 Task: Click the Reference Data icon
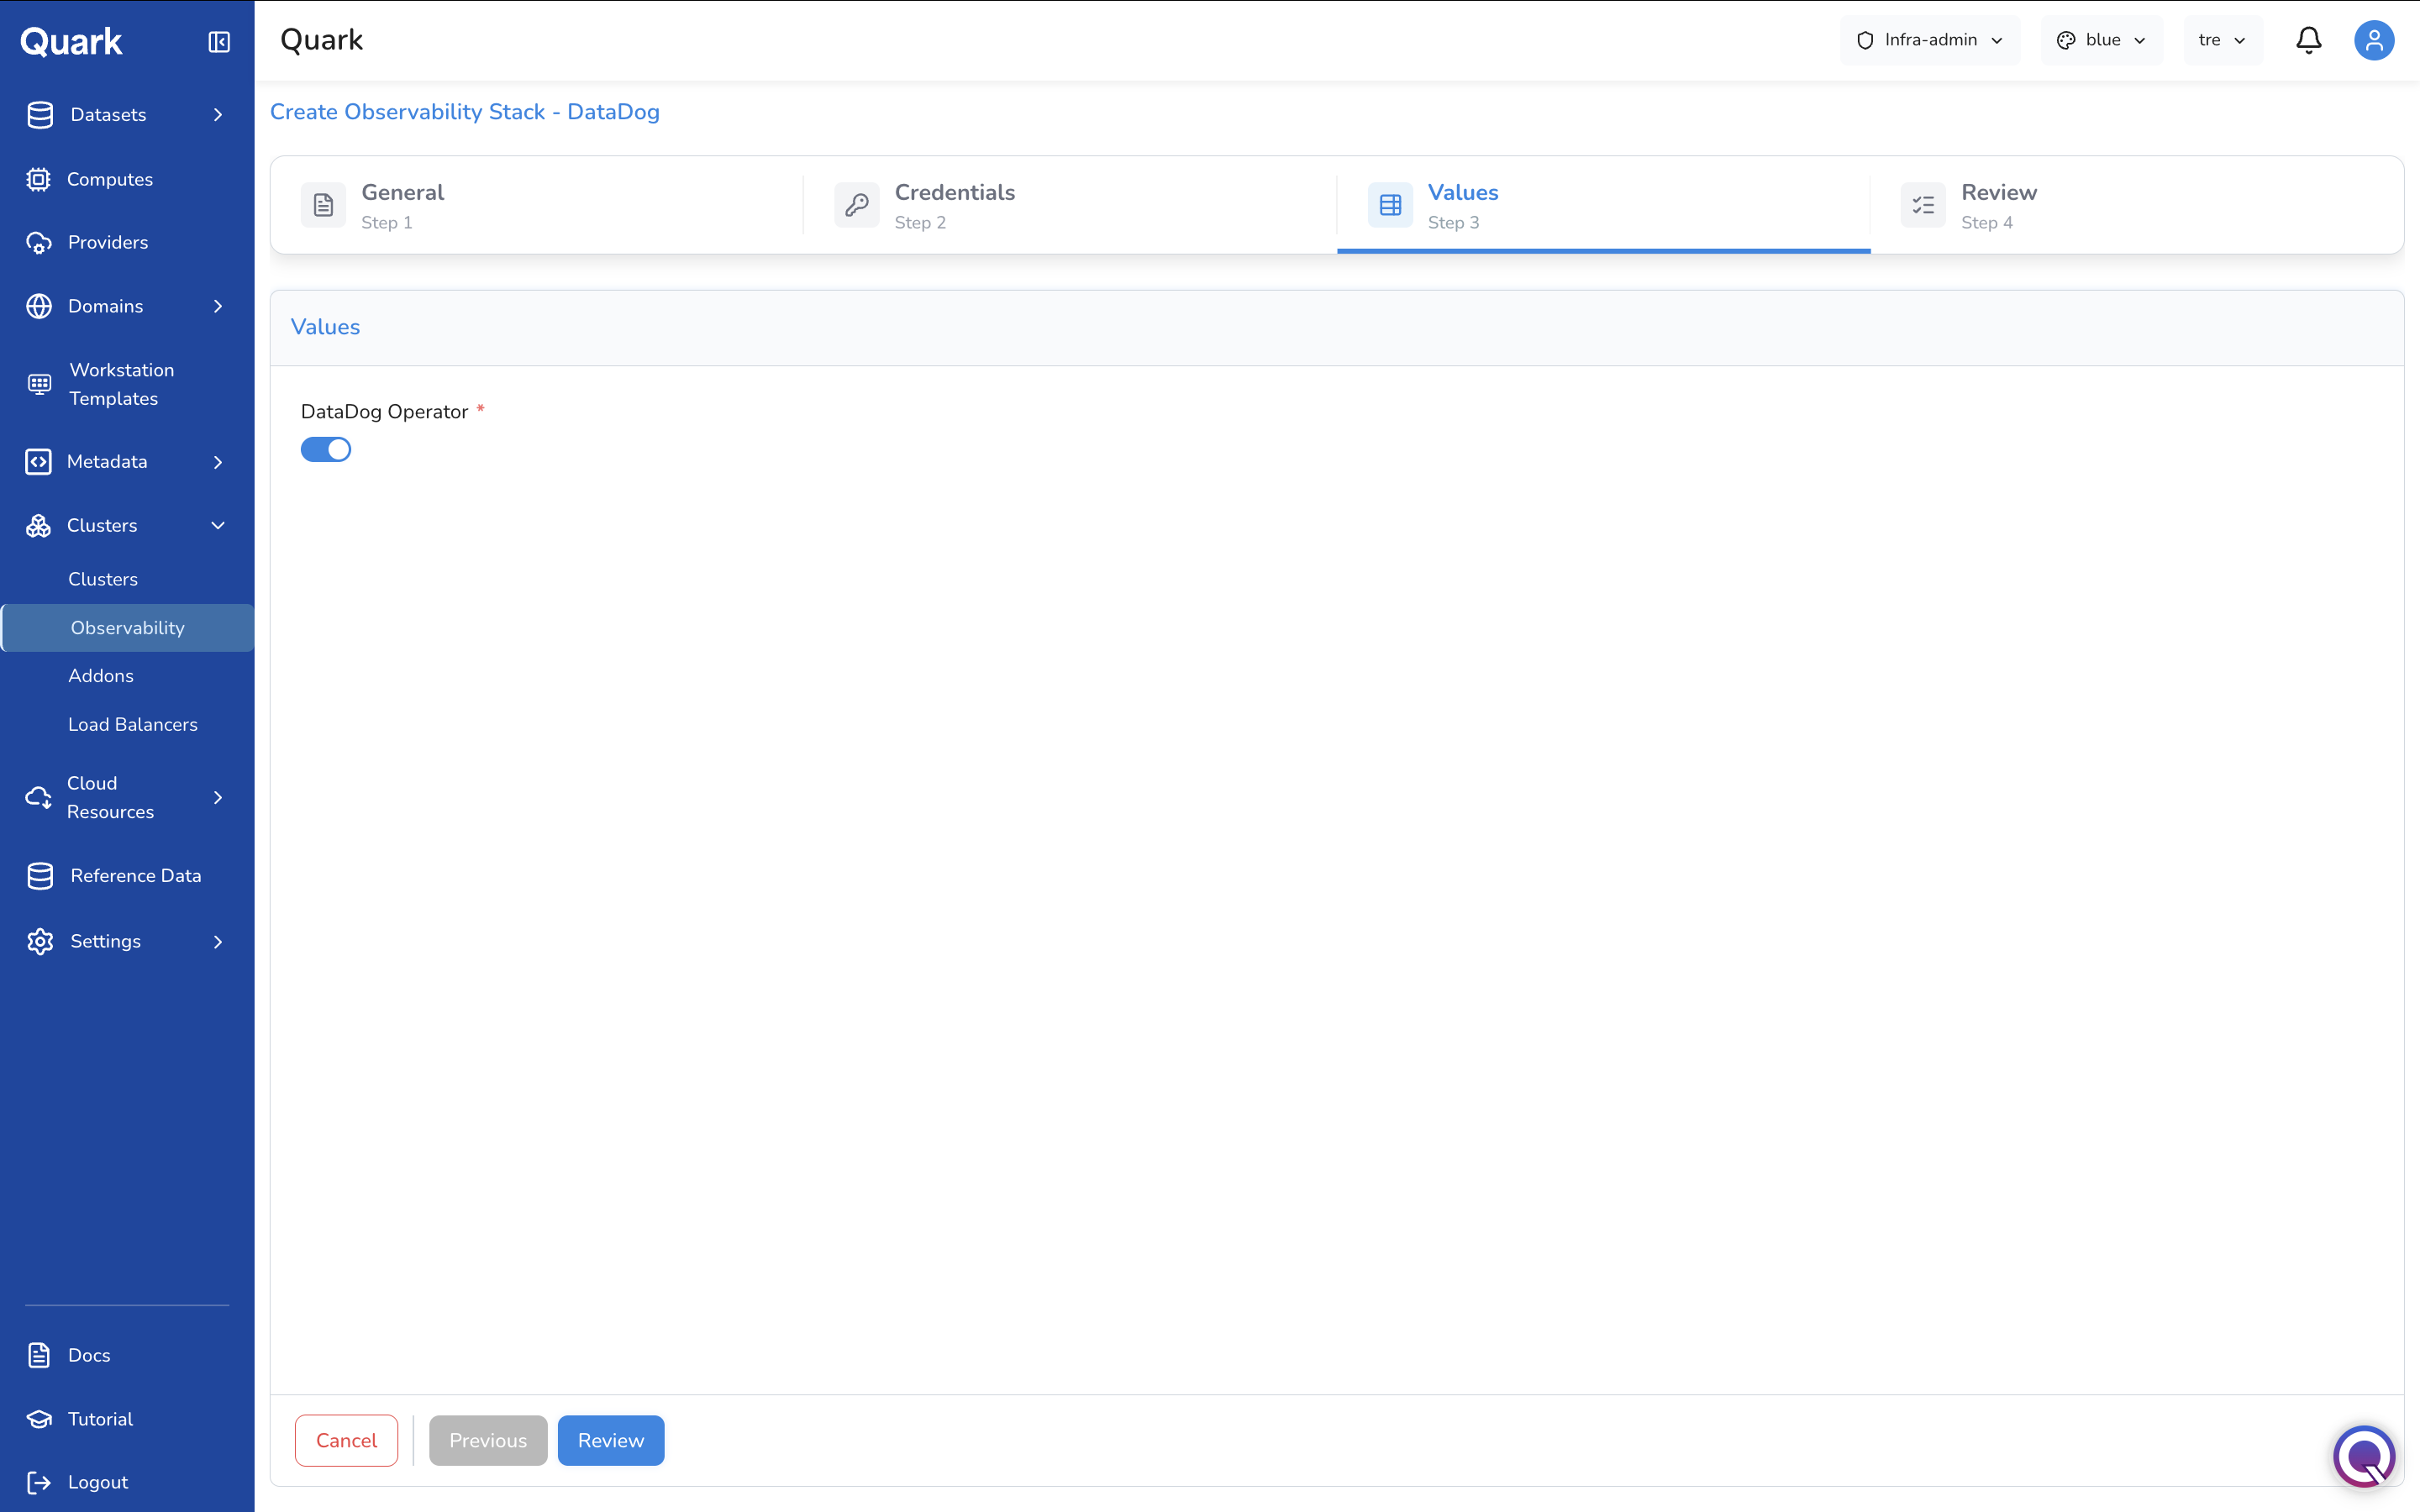40,876
